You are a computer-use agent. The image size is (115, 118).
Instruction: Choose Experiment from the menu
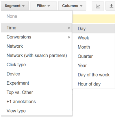pos(37,83)
